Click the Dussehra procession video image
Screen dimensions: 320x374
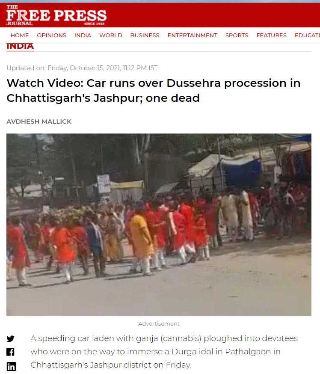159,225
